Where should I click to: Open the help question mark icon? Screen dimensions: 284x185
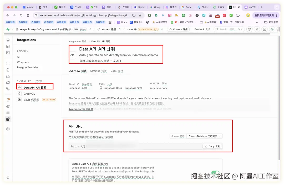click(249, 29)
